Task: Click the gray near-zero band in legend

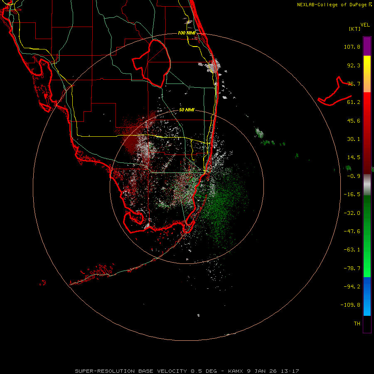Action: tap(367, 185)
